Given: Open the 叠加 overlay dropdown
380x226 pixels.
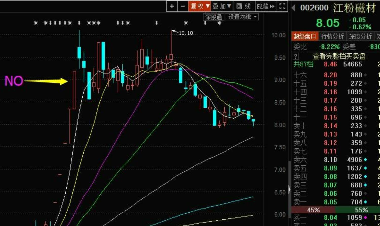Looking at the screenshot, I should (222, 6).
